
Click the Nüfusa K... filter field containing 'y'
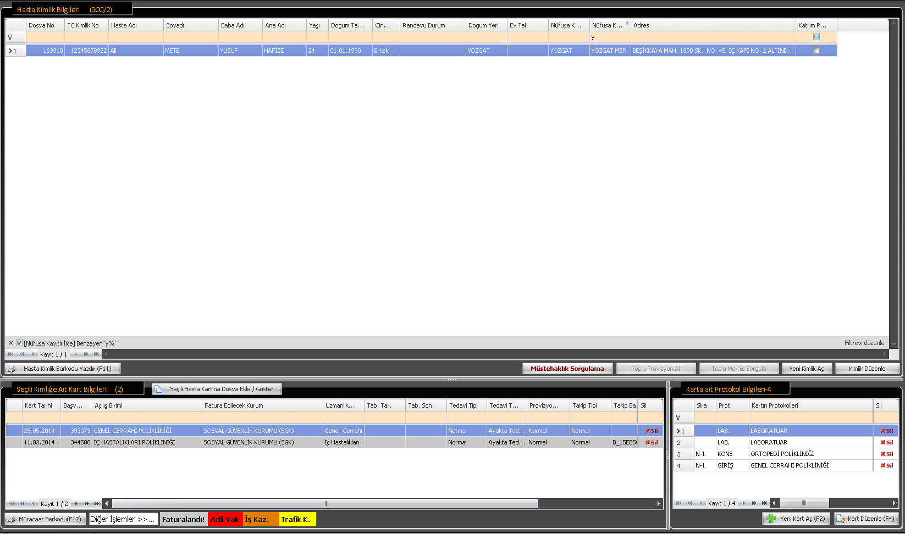610,37
